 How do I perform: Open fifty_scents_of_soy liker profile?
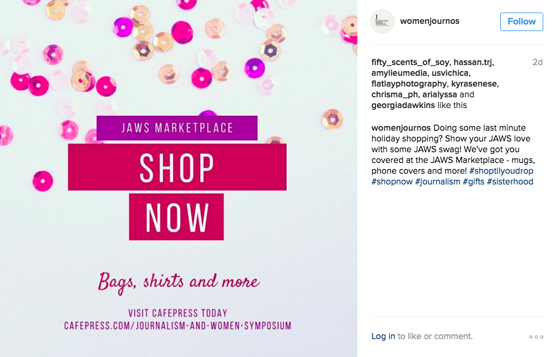tap(411, 62)
